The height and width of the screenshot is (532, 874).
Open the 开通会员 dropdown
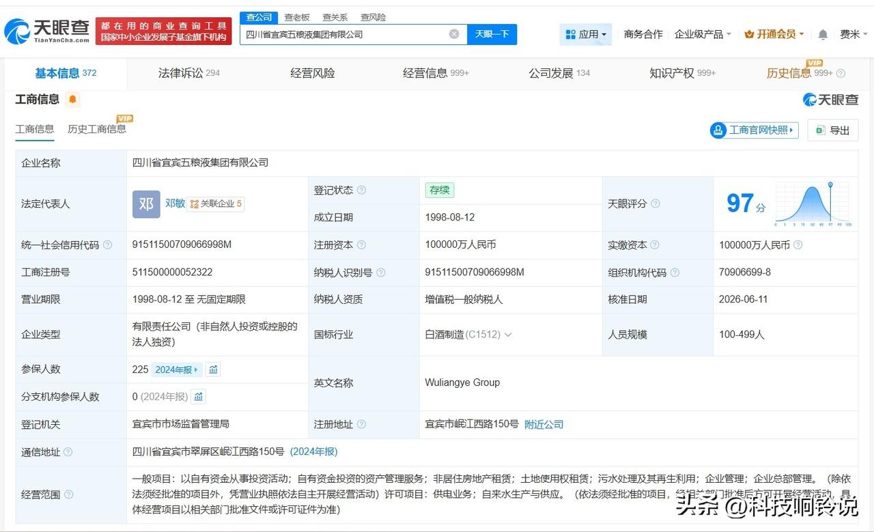(x=774, y=34)
